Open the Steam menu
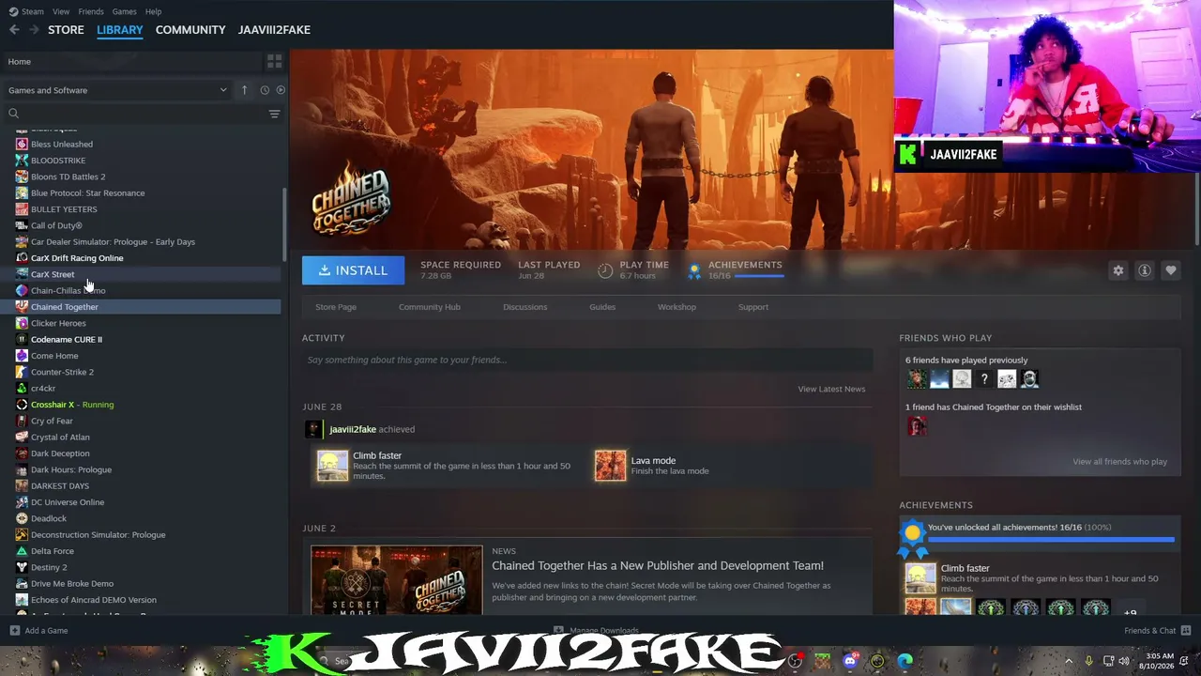Image resolution: width=1201 pixels, height=676 pixels. 26,11
